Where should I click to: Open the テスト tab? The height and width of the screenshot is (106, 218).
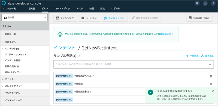[x=80, y=9]
